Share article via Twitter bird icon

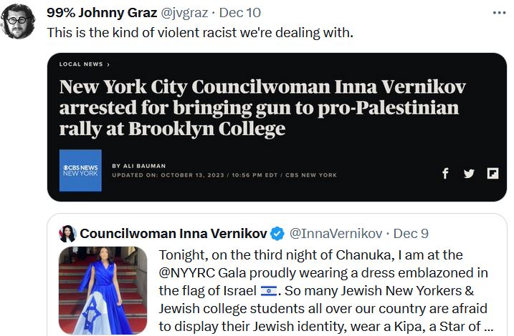(469, 174)
